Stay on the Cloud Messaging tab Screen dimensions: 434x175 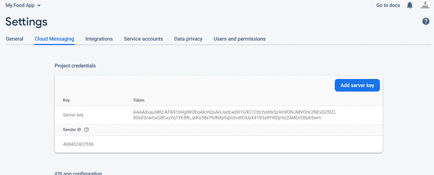(54, 39)
